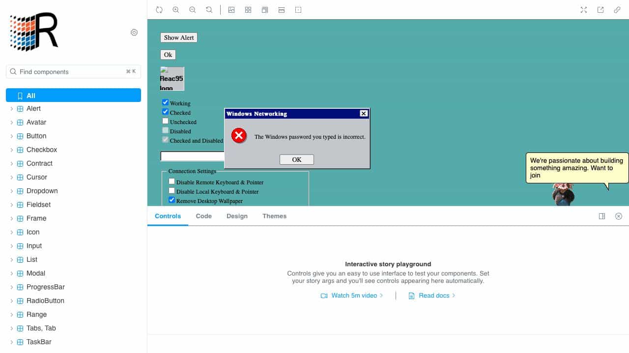Screen dimensions: 629x353
Task: Zoom in on the canvas preview
Action: (176, 10)
